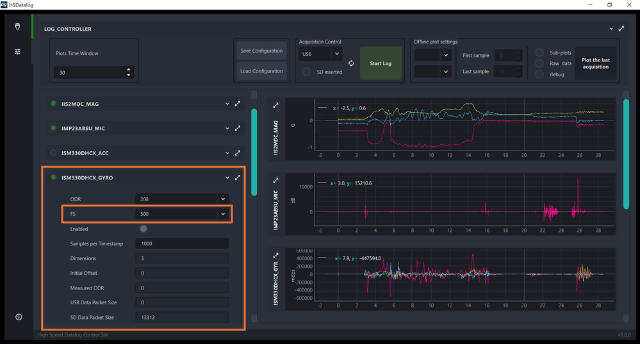The image size is (640, 344).
Task: Pop out the IIS2MDC_MAG plot
Action: (276, 105)
